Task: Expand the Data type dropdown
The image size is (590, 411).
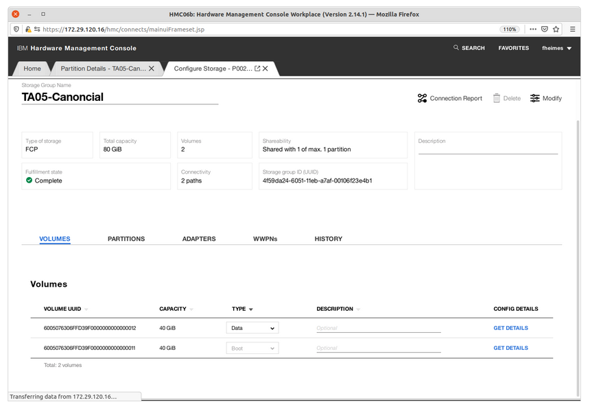Action: 252,329
